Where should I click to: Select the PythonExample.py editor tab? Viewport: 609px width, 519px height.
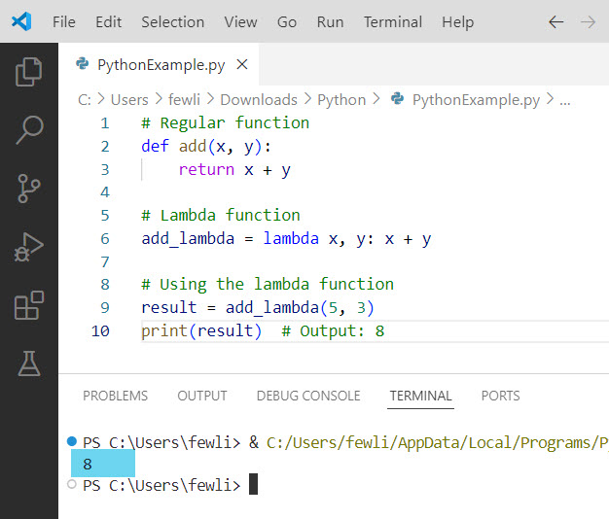(x=159, y=64)
